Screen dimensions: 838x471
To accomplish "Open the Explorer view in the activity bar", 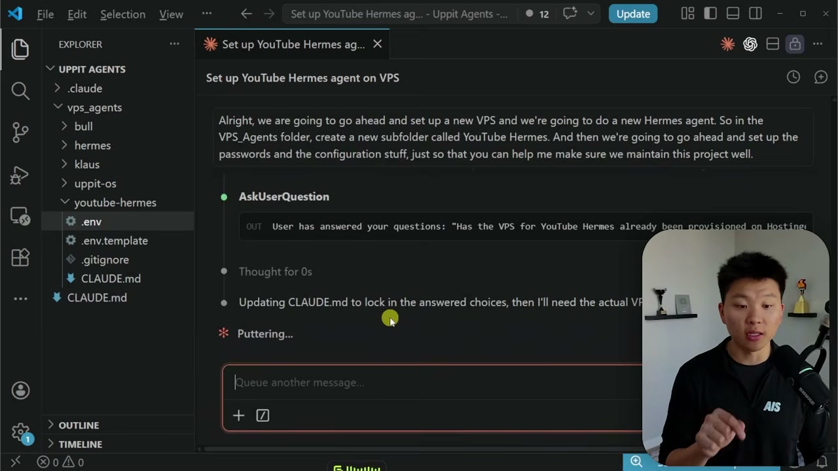I will coord(20,49).
